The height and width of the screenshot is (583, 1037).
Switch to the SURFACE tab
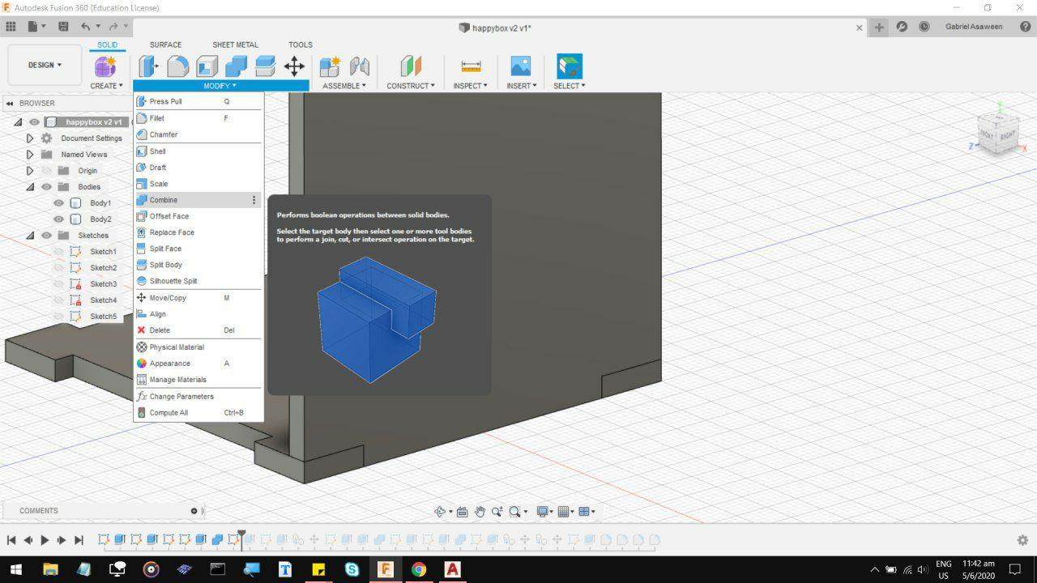click(165, 45)
